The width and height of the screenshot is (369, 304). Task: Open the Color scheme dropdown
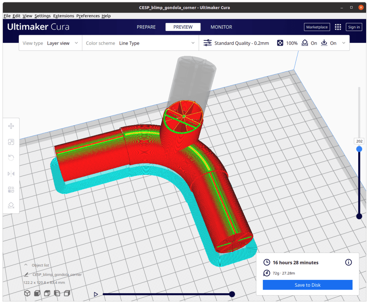click(x=140, y=43)
